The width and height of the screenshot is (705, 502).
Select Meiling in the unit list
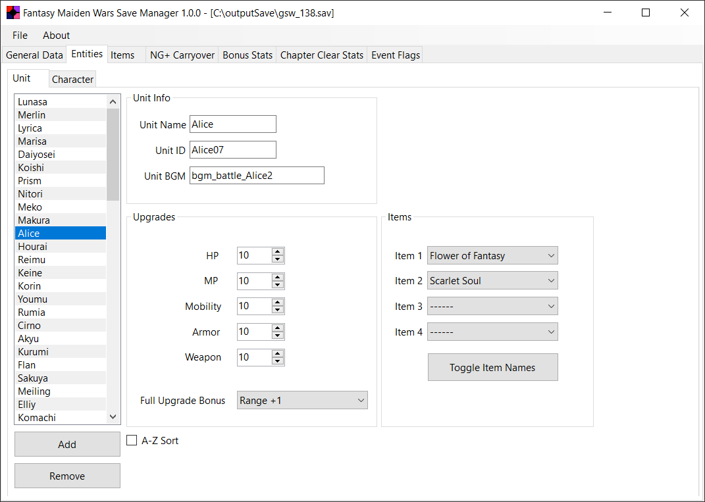(x=61, y=391)
